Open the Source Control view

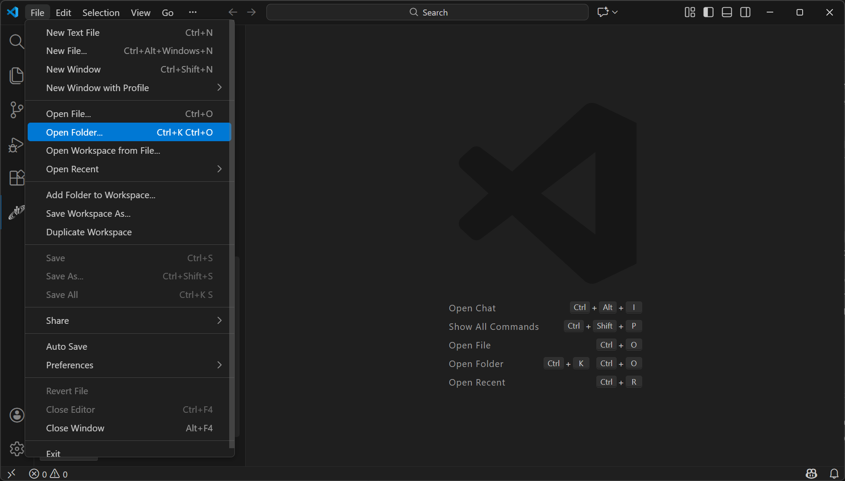[16, 110]
